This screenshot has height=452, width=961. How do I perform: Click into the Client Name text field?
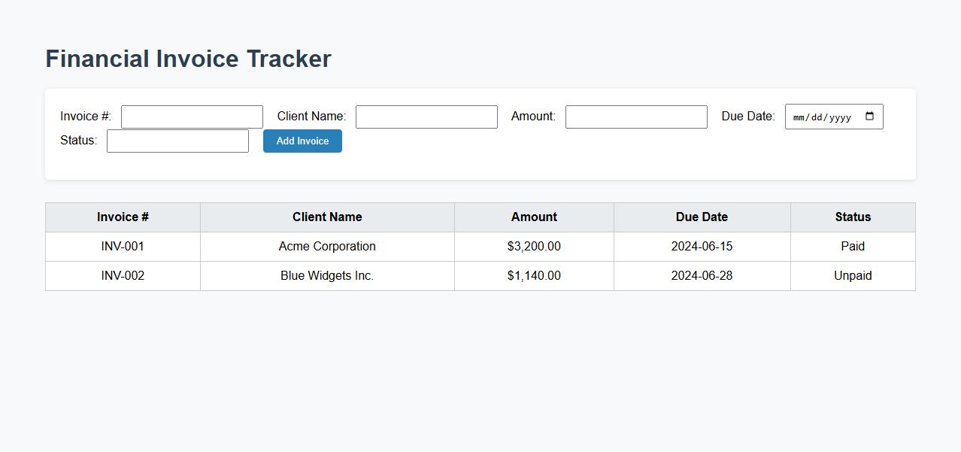(426, 117)
